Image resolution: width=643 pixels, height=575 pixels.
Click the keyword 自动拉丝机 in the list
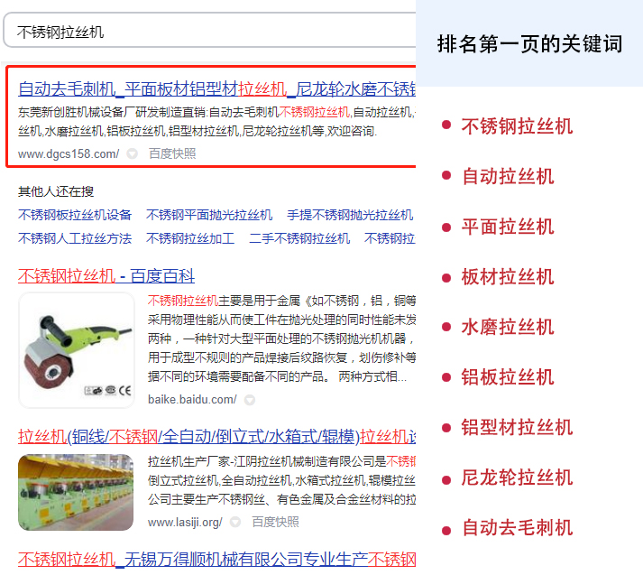point(508,177)
